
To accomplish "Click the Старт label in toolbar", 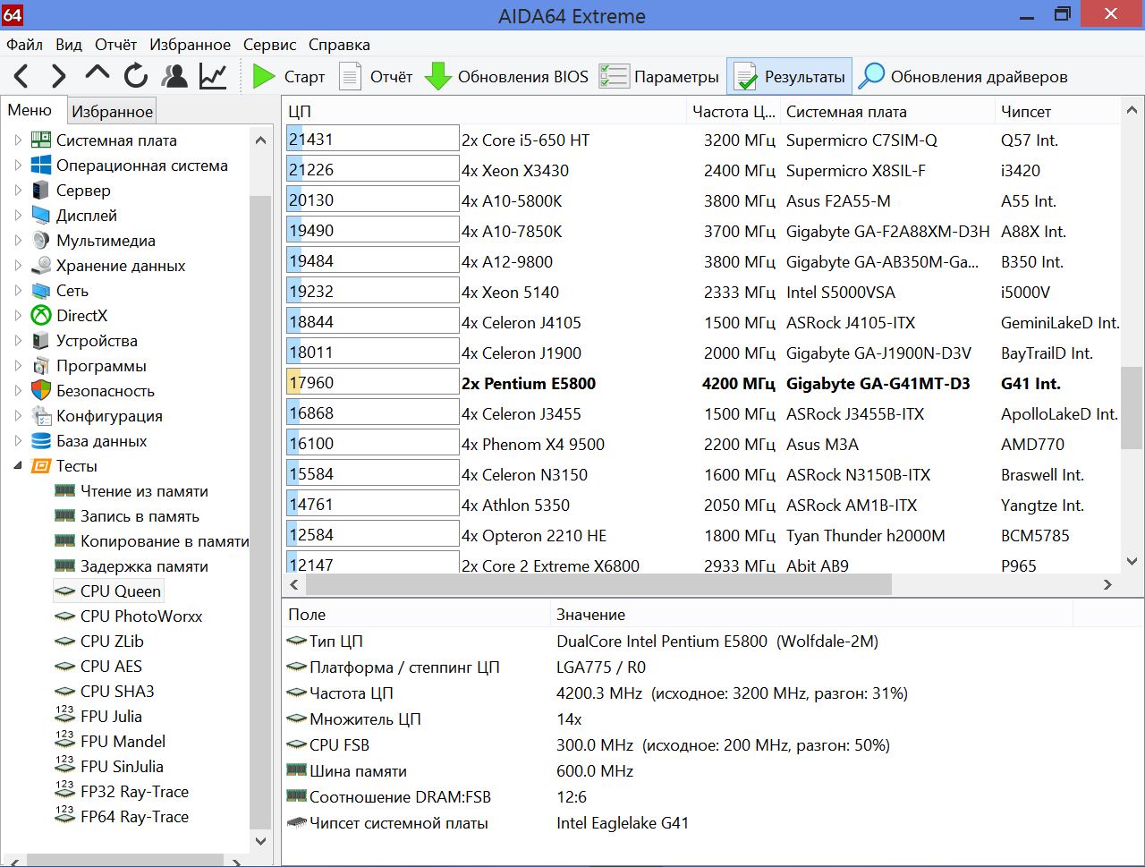I will pyautogui.click(x=305, y=77).
